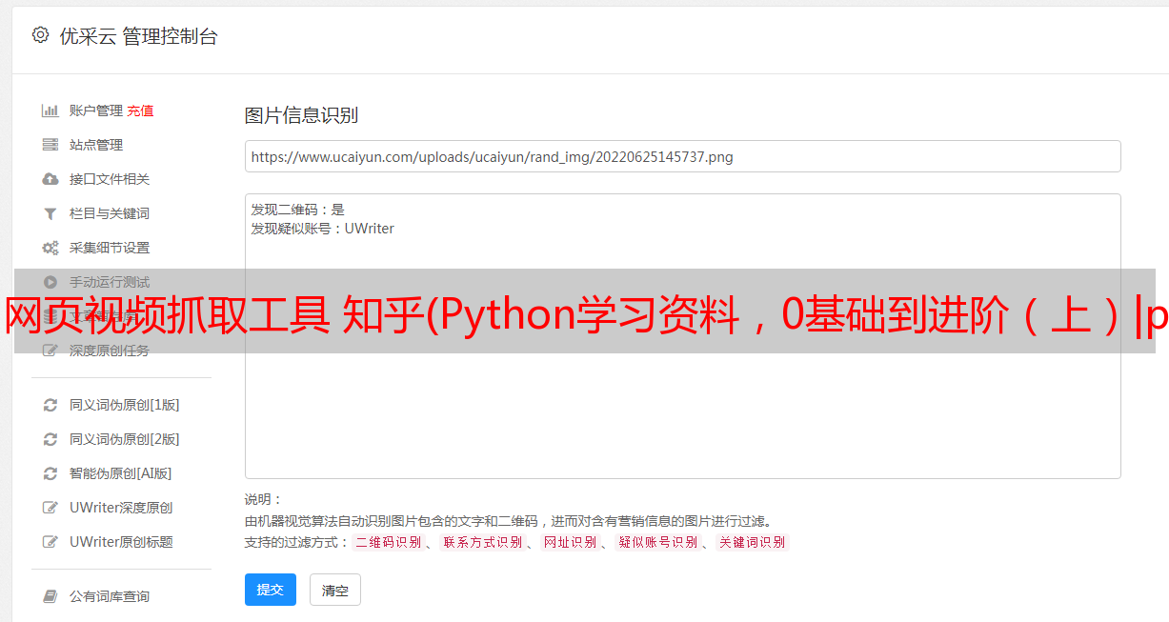Click the filter icon beside 栏目与关键词

[x=50, y=213]
